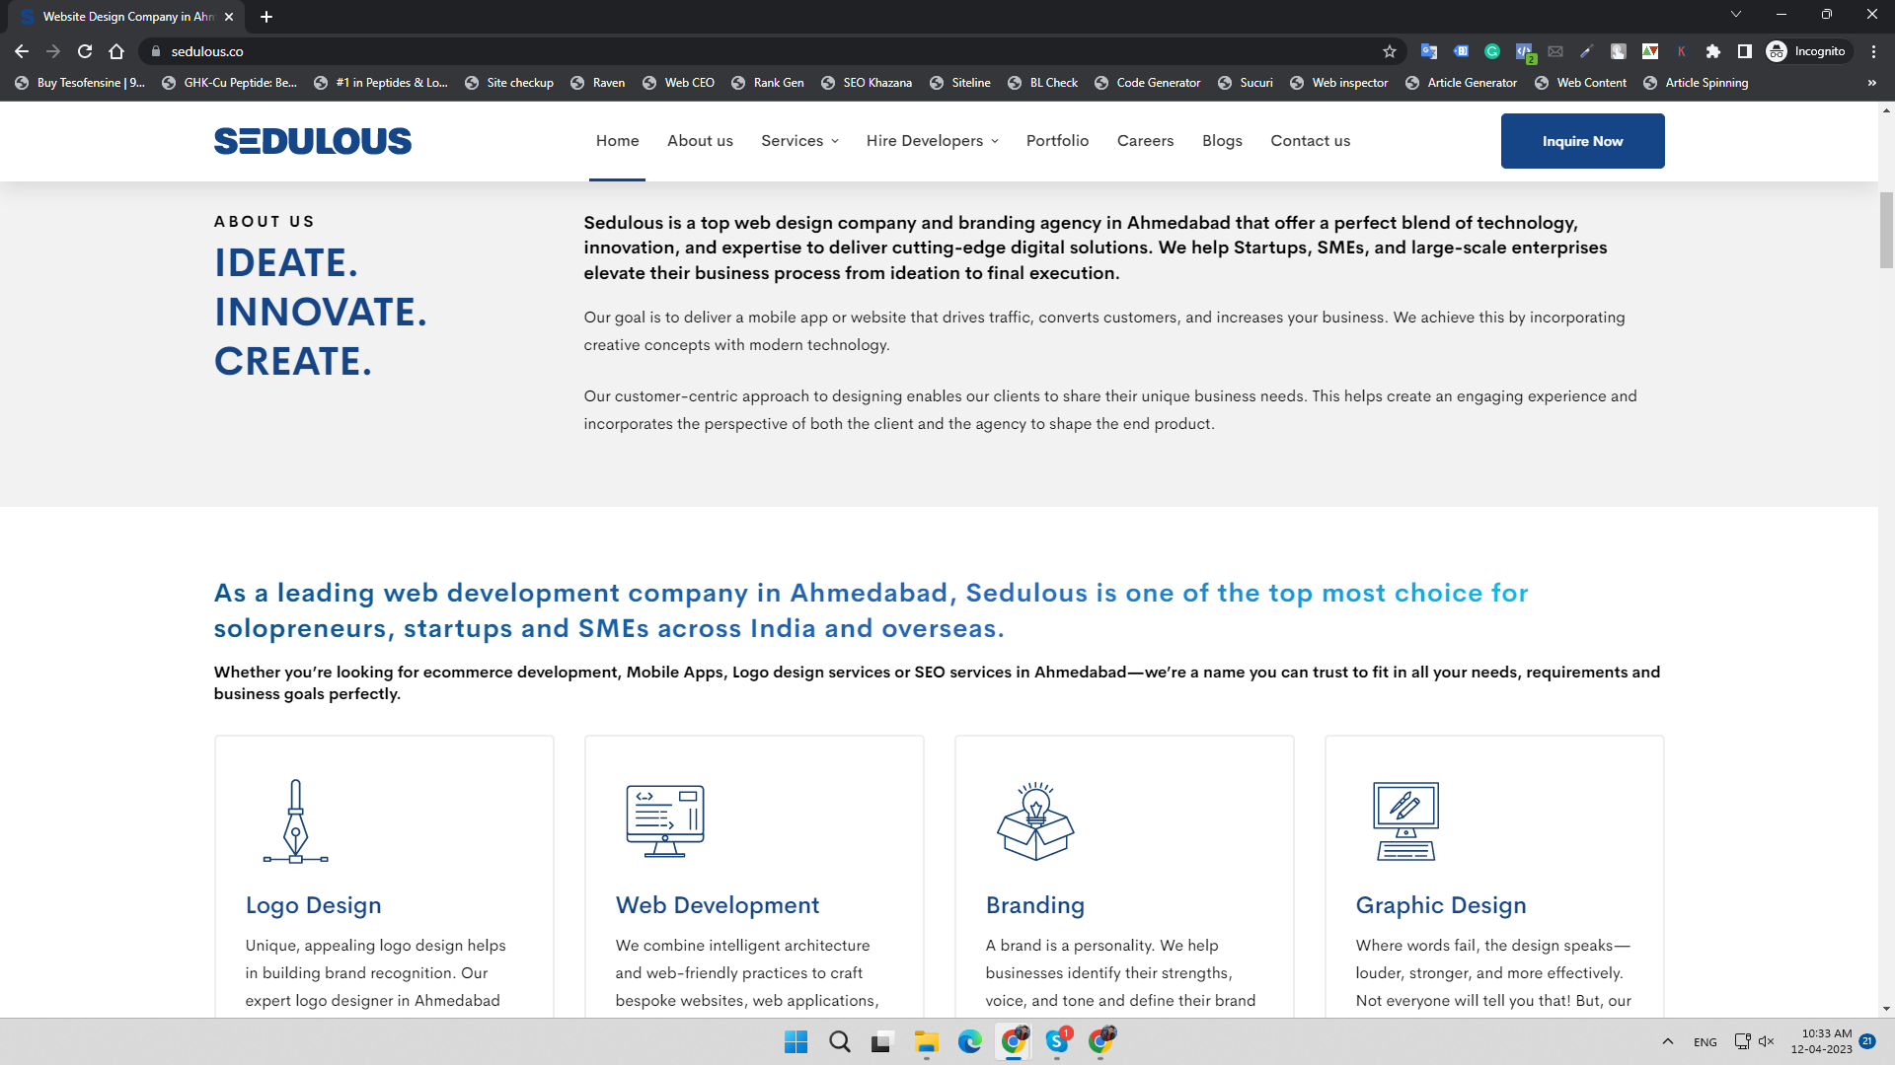
Task: Open the red K extension icon
Action: tap(1682, 51)
